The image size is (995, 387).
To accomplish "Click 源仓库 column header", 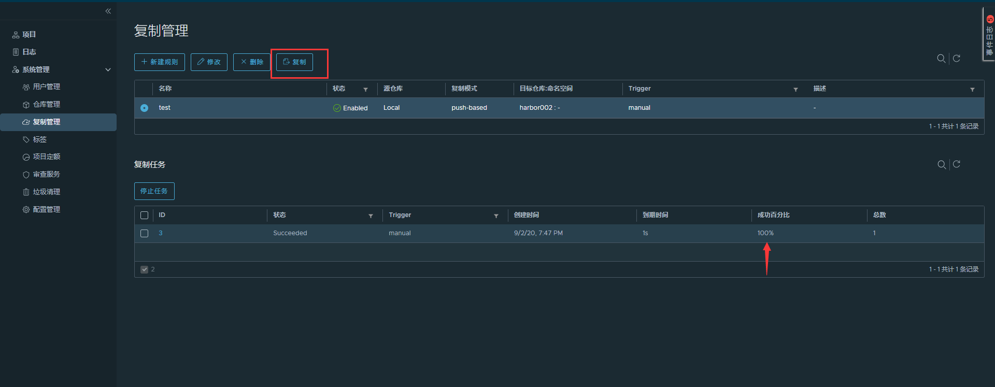I will pyautogui.click(x=393, y=89).
